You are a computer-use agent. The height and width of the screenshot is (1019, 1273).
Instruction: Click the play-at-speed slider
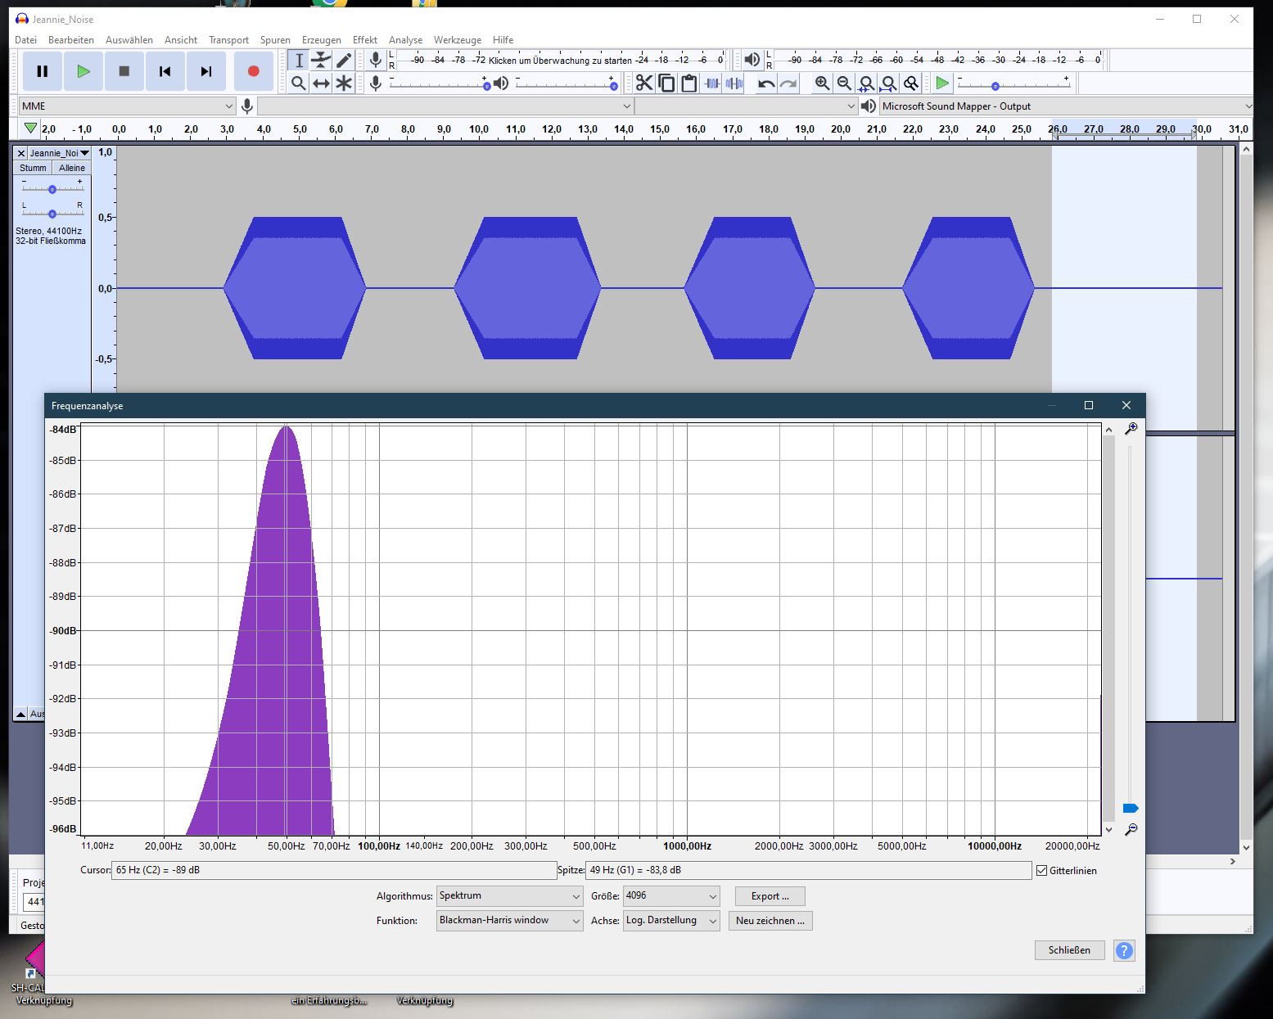[x=1013, y=83]
